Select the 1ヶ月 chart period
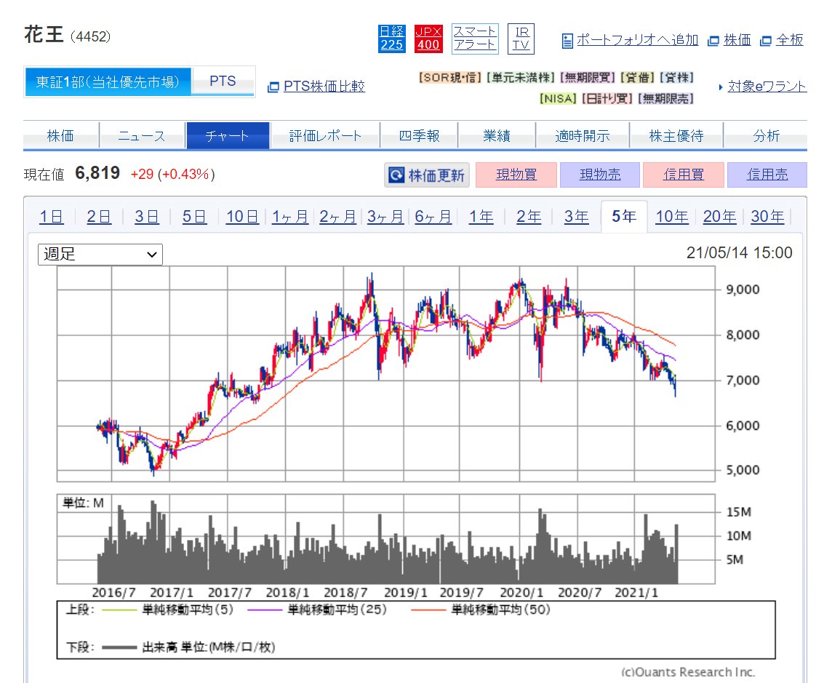 pyautogui.click(x=290, y=217)
